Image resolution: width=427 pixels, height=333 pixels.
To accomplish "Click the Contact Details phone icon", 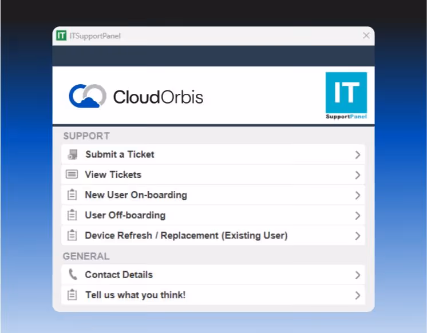I will pyautogui.click(x=73, y=275).
